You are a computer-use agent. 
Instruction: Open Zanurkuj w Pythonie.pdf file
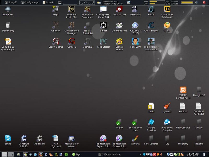tap(8, 44)
